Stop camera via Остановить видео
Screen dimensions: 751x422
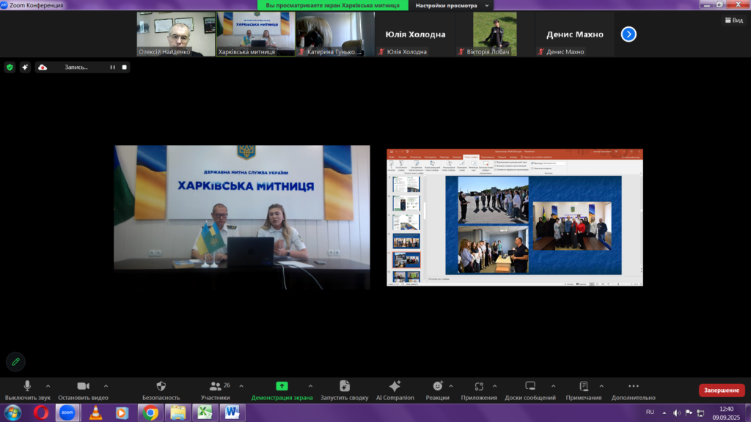(x=83, y=390)
